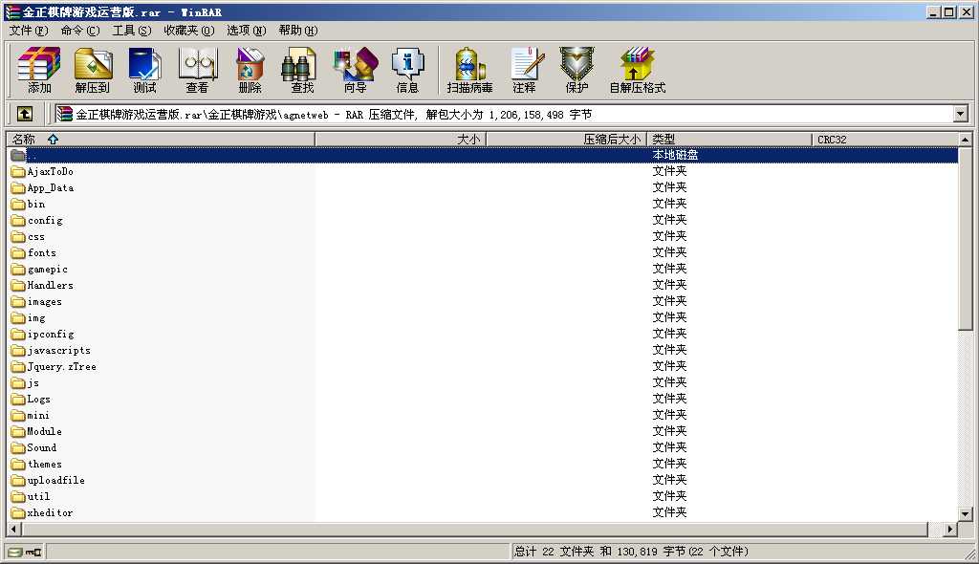Image resolution: width=979 pixels, height=564 pixels.
Task: Click the 添加 (Add) toolbar icon
Action: 38,70
